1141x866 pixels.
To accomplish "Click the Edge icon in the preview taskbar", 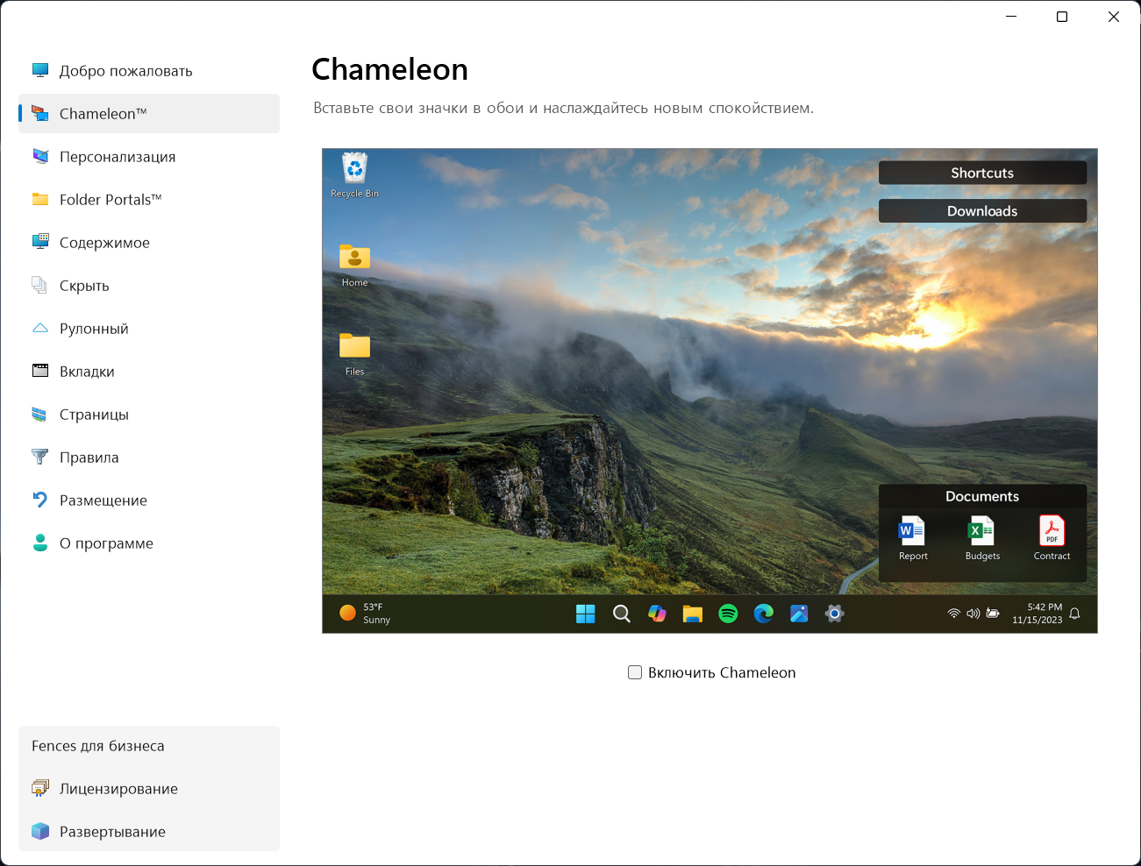I will point(764,614).
